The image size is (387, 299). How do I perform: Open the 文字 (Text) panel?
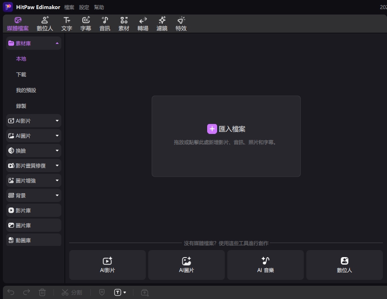tap(67, 23)
